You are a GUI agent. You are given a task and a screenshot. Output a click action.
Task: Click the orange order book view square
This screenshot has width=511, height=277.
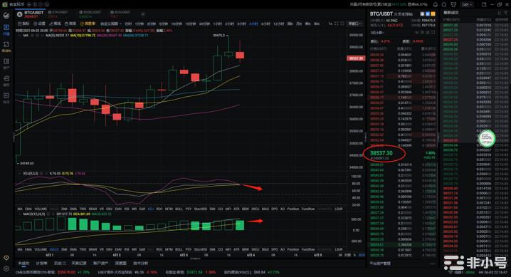433,14
